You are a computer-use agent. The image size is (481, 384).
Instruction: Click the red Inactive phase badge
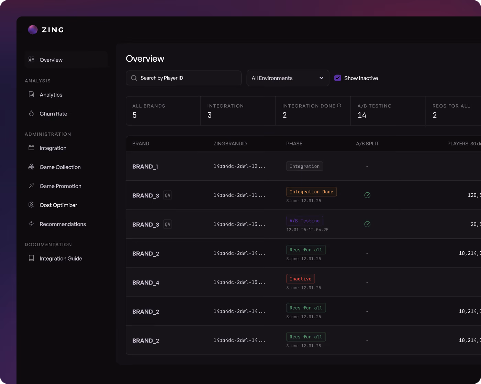tap(300, 279)
